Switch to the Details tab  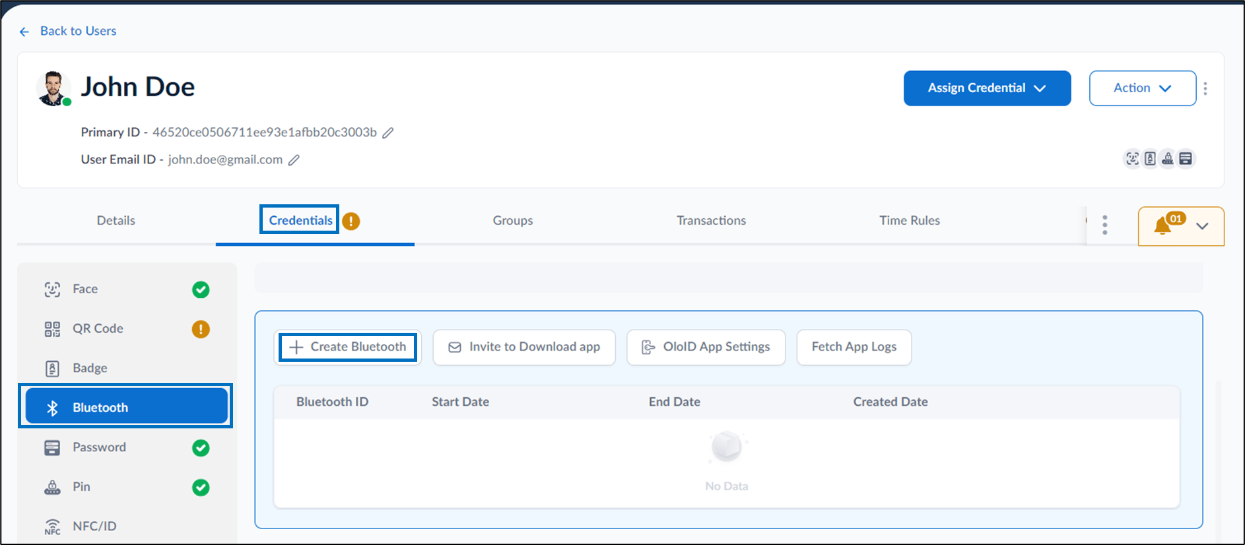click(116, 221)
